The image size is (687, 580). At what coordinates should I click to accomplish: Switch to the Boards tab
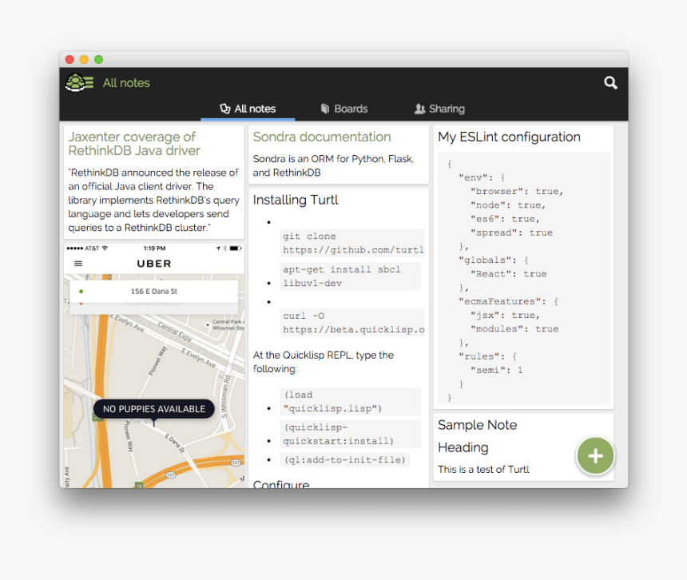pos(351,109)
